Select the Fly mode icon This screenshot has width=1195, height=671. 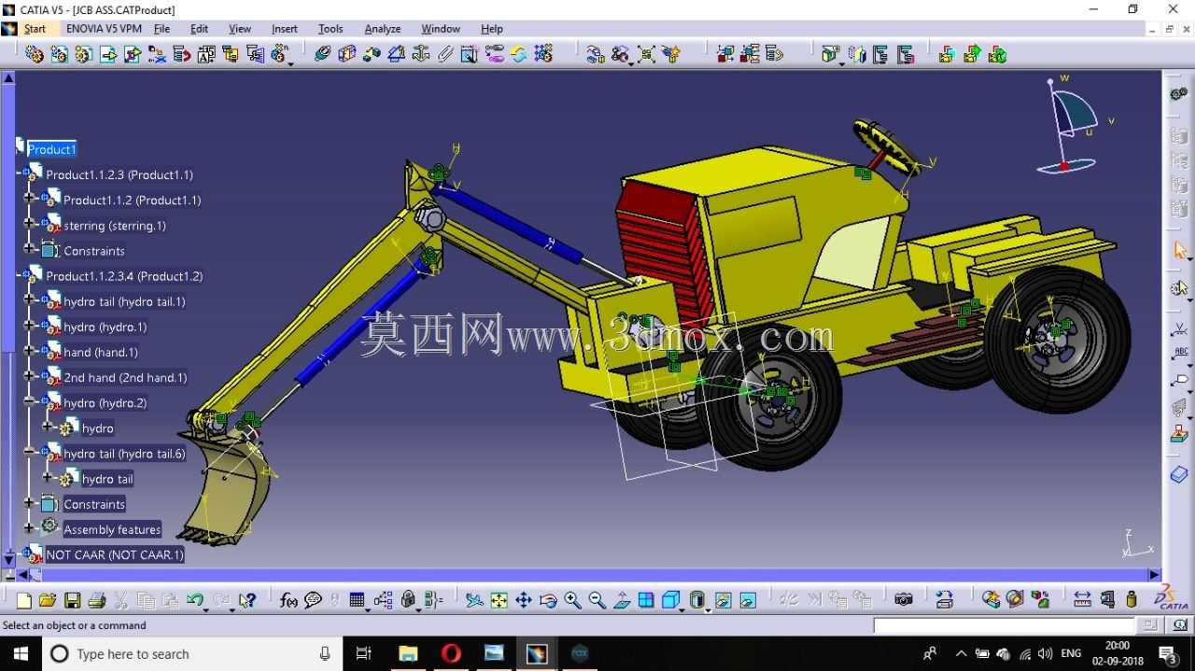pyautogui.click(x=474, y=600)
